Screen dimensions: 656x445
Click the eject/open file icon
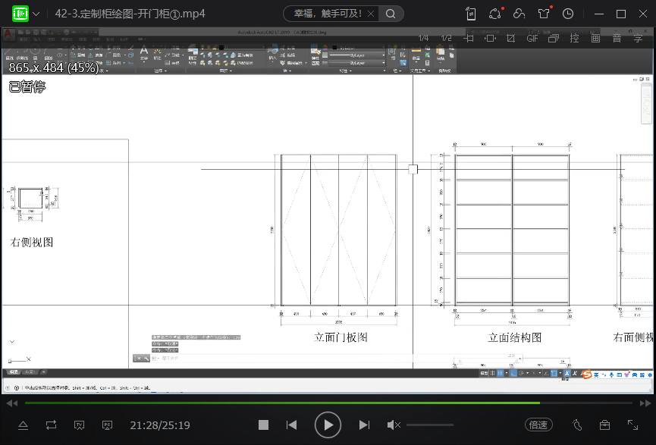[x=23, y=425]
